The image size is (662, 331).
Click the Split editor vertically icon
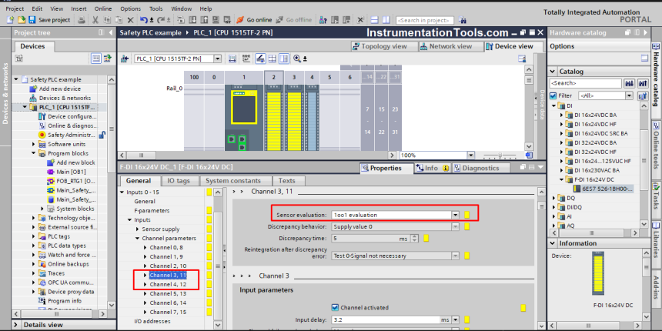[386, 19]
